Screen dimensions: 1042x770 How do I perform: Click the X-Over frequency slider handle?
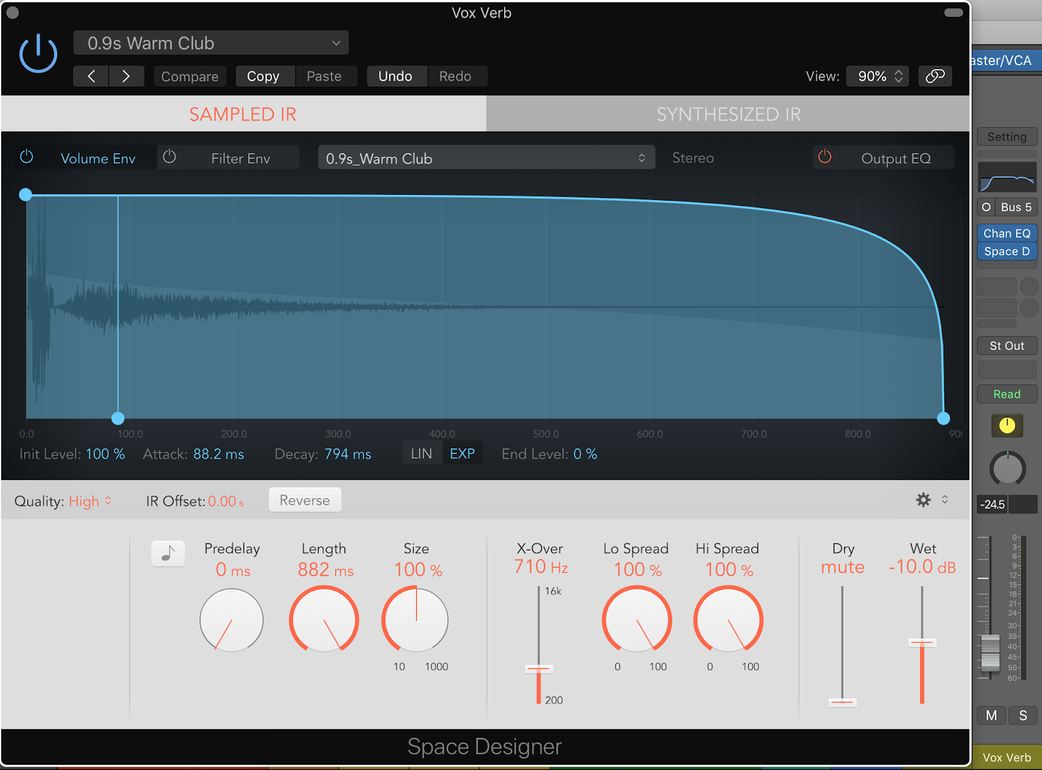coord(539,669)
